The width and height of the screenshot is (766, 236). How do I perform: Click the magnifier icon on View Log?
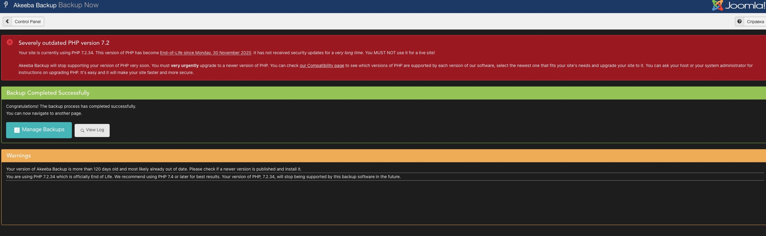click(82, 130)
